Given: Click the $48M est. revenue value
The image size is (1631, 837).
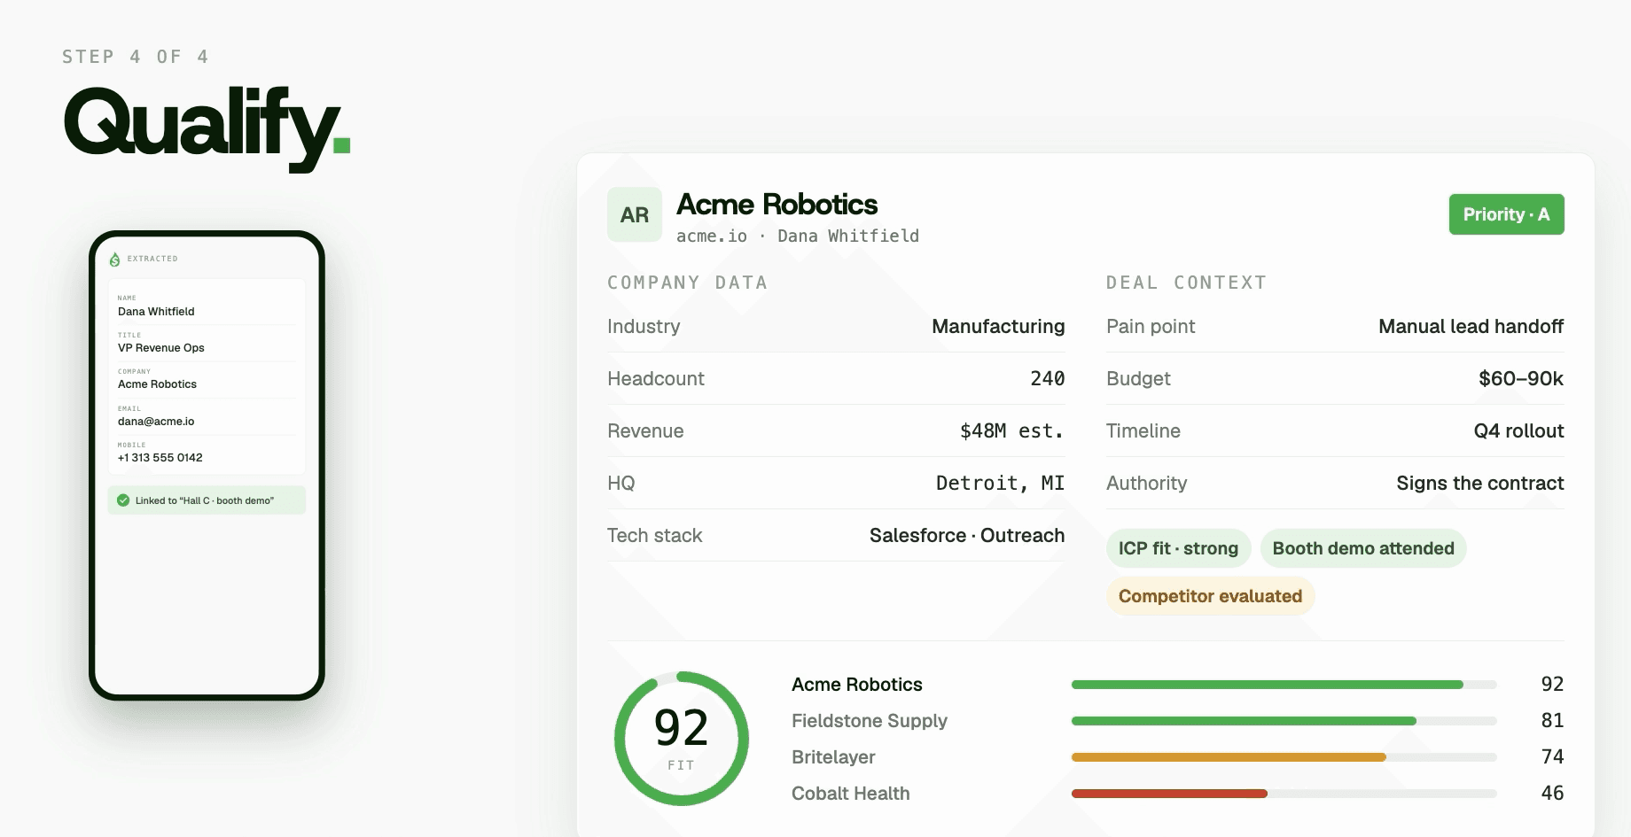Looking at the screenshot, I should (x=1012, y=431).
